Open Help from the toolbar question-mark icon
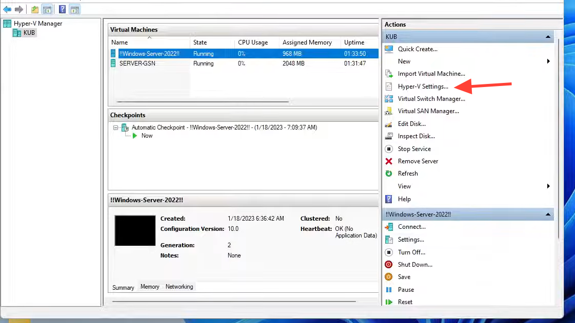 (x=63, y=10)
